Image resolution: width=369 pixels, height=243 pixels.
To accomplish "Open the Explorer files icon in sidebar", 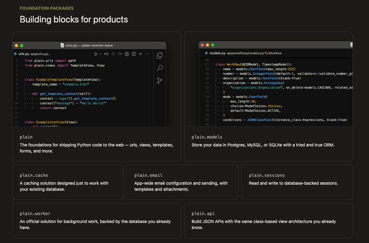I will pyautogui.click(x=160, y=56).
